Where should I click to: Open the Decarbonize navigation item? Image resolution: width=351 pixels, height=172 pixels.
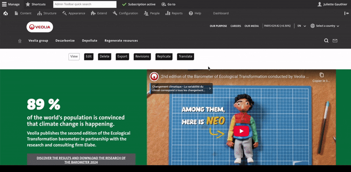tap(65, 41)
